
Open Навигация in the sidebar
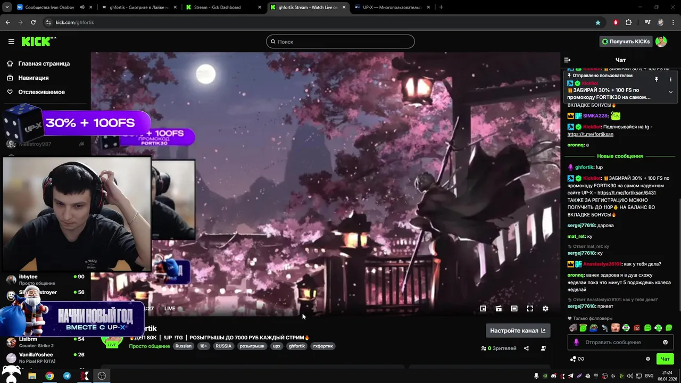click(28, 78)
